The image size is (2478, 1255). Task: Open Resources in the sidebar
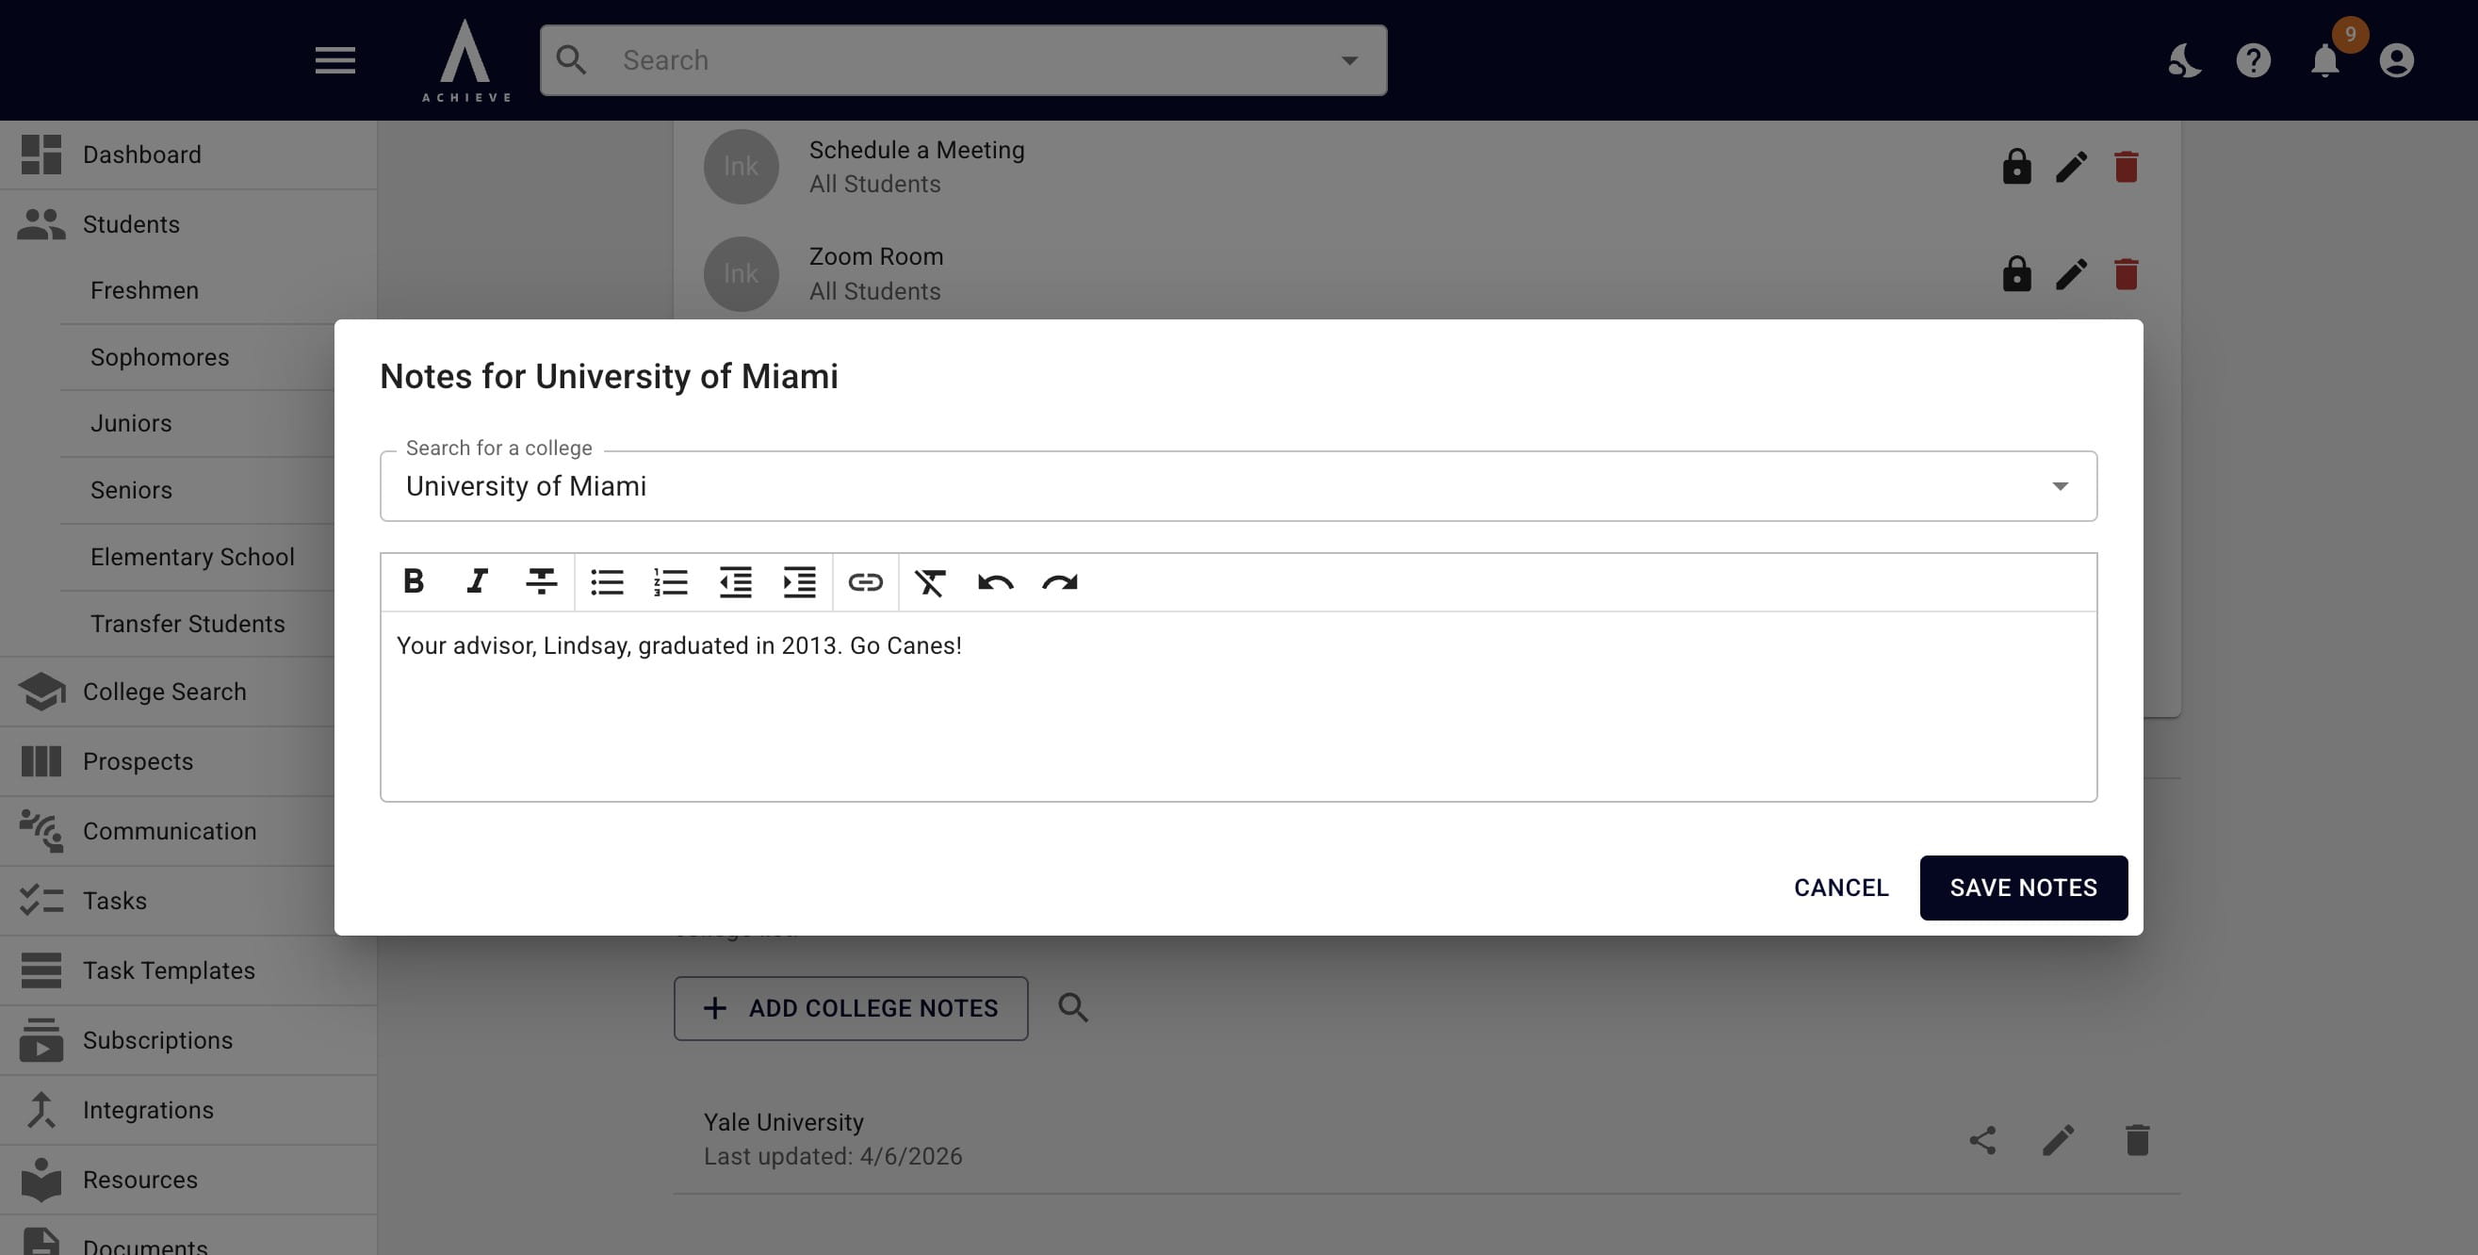point(188,1180)
